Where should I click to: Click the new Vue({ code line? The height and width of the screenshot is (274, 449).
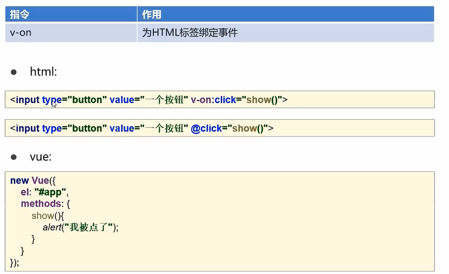tap(32, 181)
